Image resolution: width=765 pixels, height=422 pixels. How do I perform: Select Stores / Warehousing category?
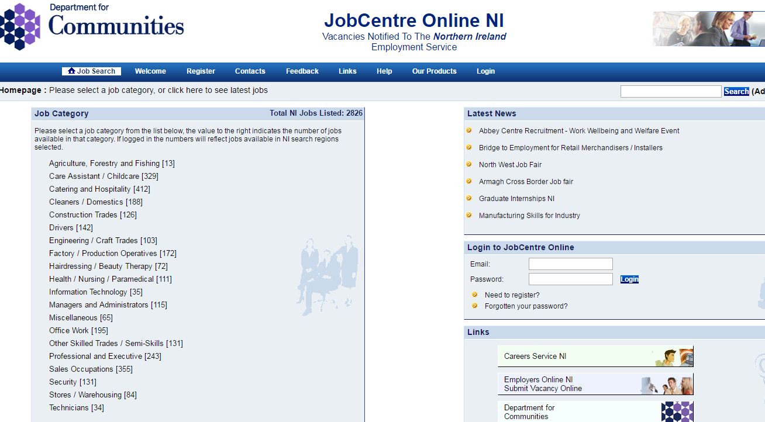[93, 395]
